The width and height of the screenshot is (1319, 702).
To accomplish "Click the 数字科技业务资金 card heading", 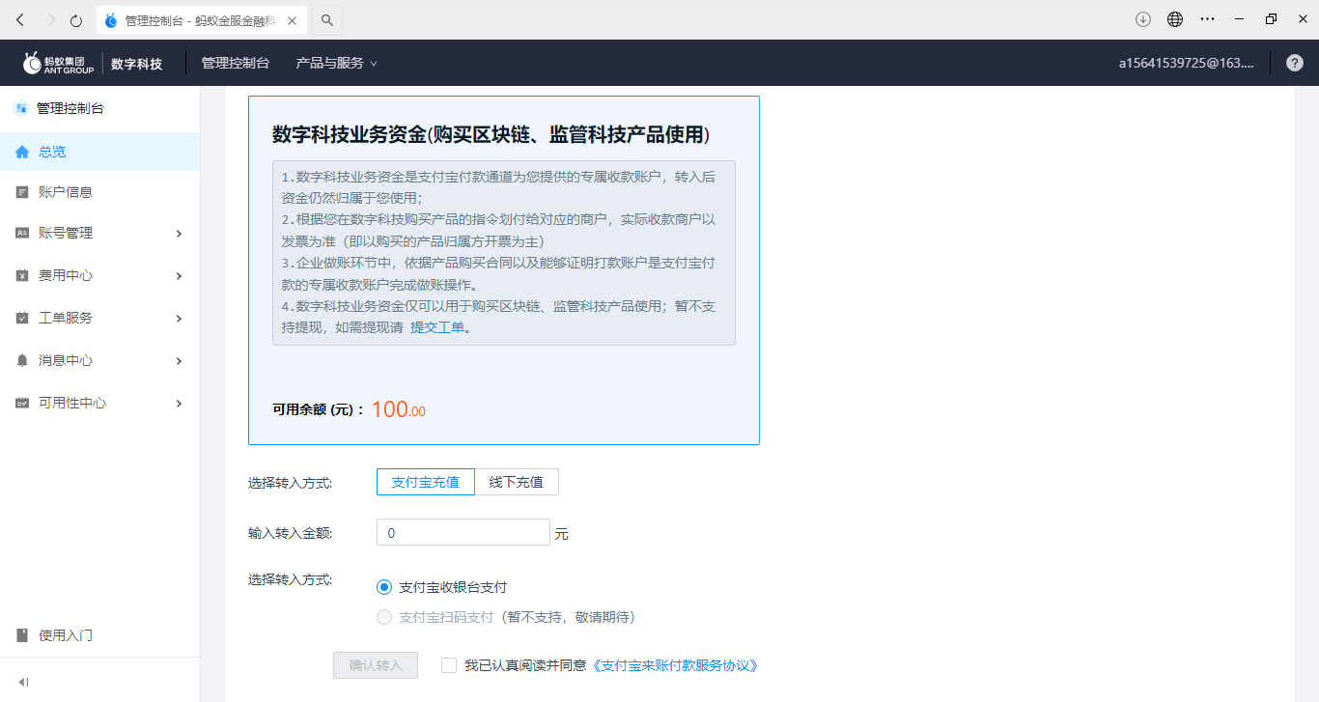I will 491,135.
